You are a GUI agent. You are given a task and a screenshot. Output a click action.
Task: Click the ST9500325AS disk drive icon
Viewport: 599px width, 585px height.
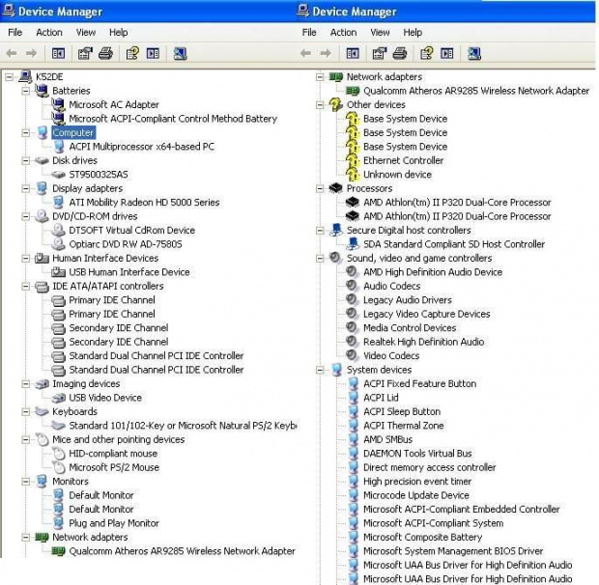coord(58,175)
